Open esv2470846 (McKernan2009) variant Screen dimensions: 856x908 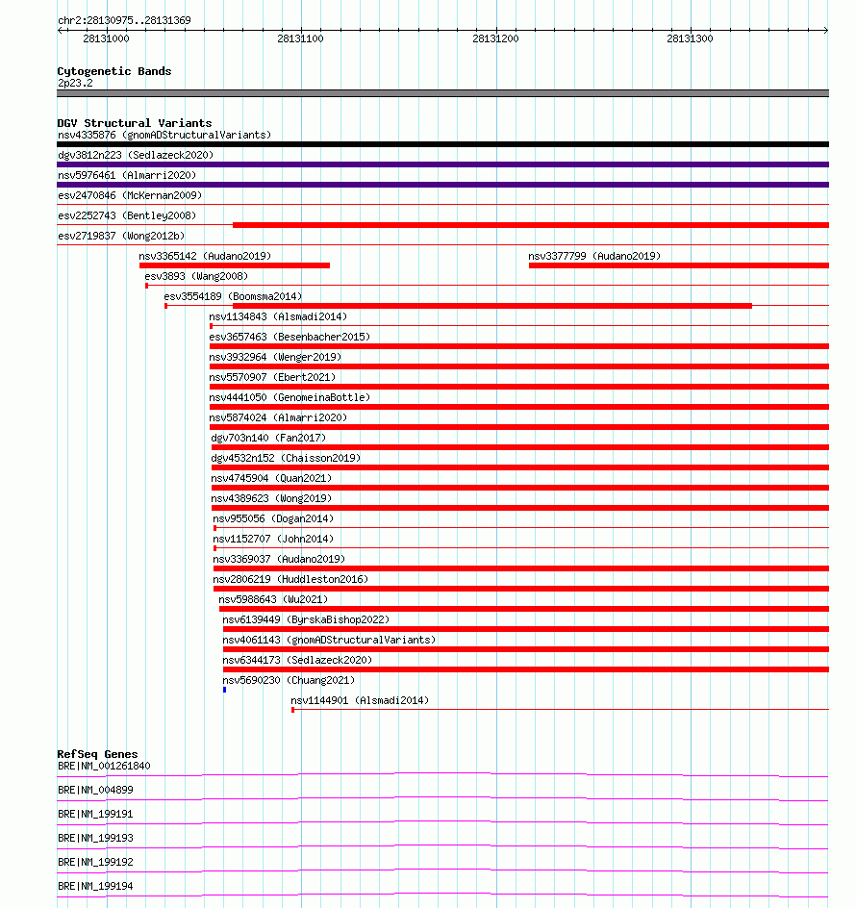130,195
